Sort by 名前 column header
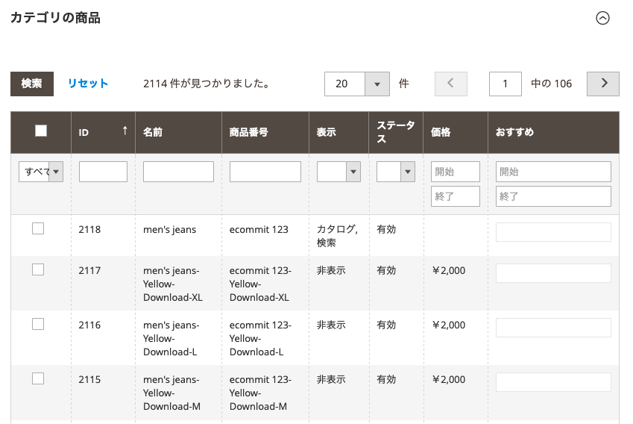 [178, 132]
